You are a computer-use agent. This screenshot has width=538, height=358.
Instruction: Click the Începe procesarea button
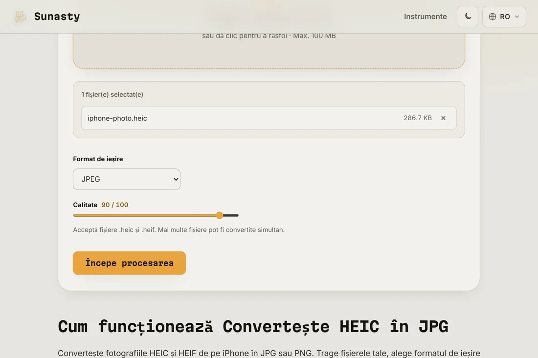129,263
